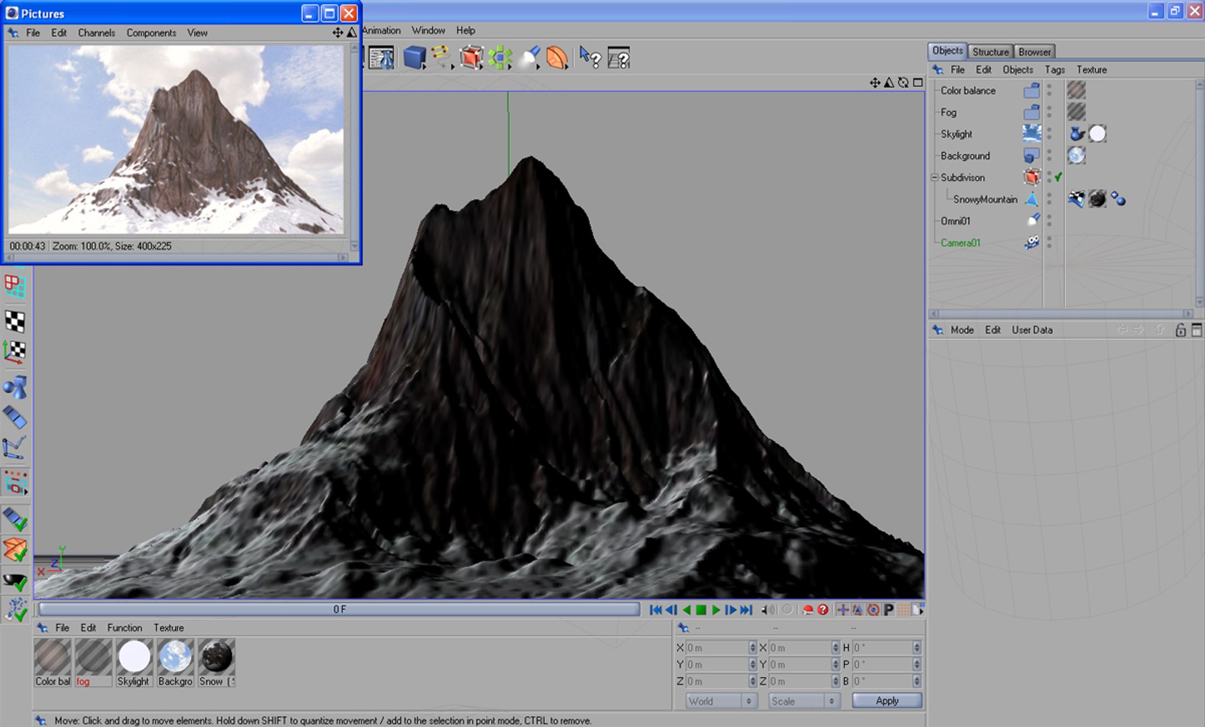Toggle editor visibility dot for Camera01
The image size is (1205, 727).
coord(1049,239)
